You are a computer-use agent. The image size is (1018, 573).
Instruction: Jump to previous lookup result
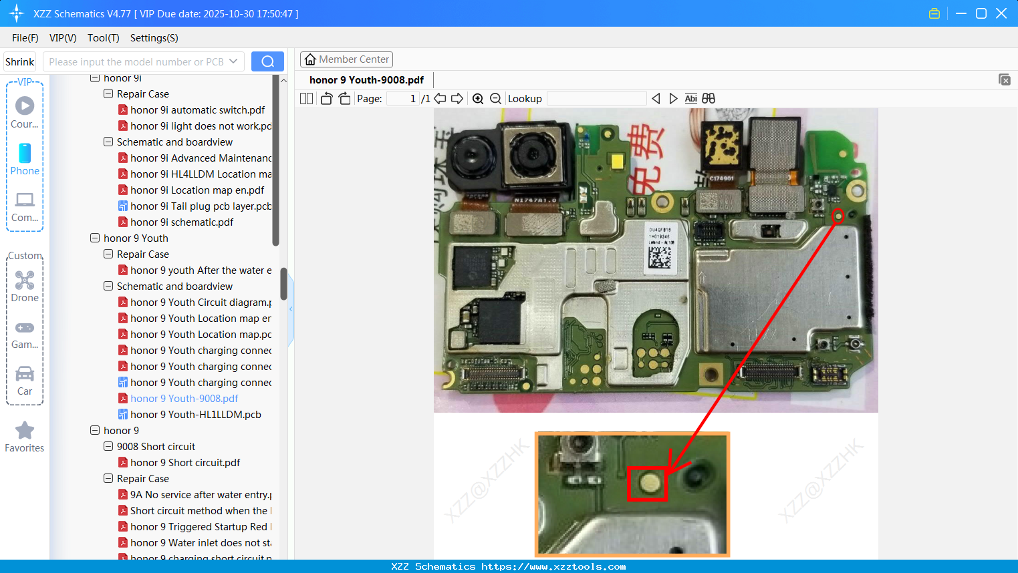pos(656,99)
